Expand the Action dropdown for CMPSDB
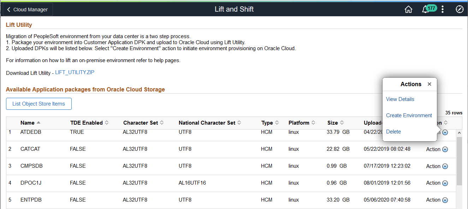 pos(445,166)
